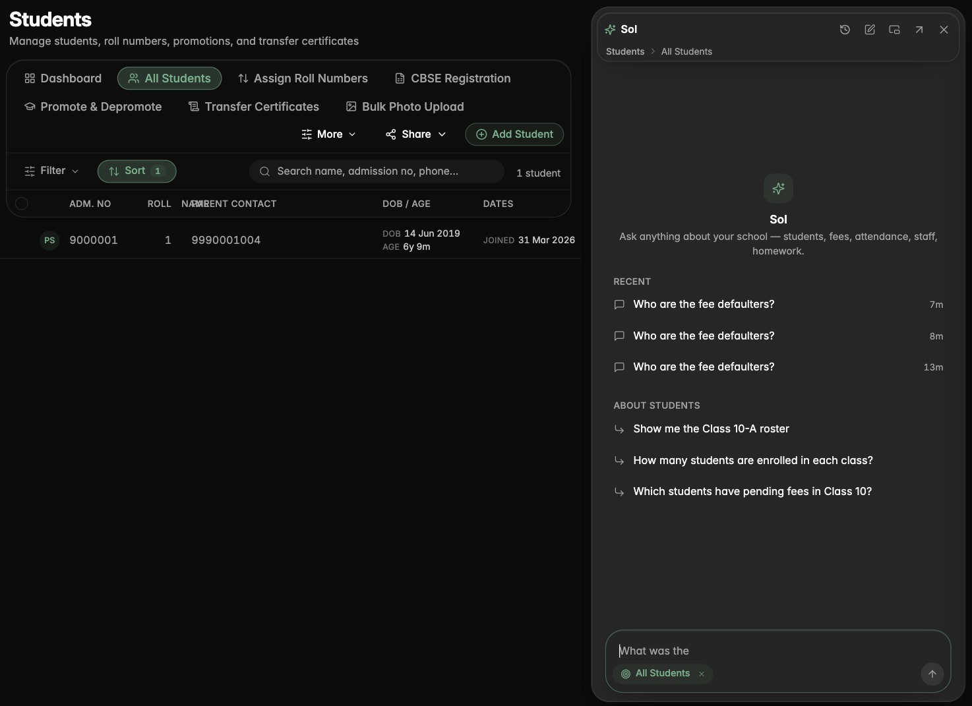
Task: Click admission number 9000001
Action: click(94, 241)
